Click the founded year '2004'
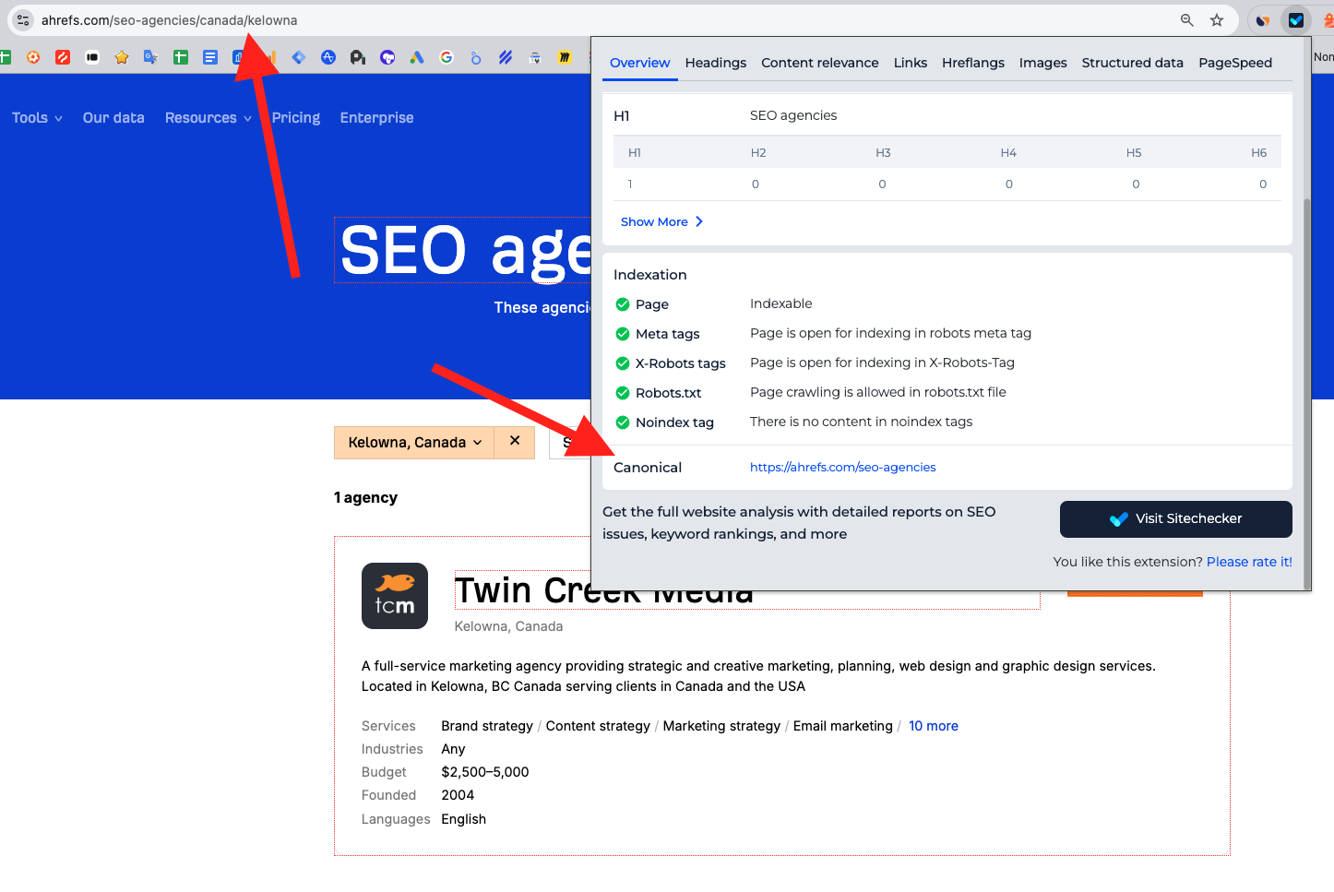This screenshot has height=892, width=1334. point(458,795)
